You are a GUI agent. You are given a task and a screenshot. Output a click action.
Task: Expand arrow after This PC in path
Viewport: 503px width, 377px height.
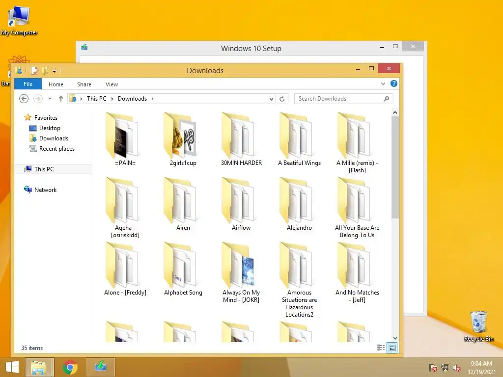point(112,99)
